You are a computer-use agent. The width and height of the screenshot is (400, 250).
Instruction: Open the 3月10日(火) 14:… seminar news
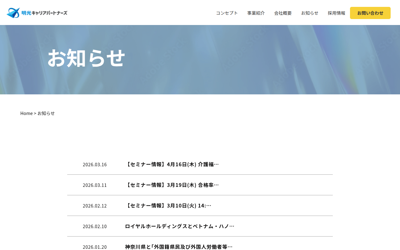tap(168, 206)
